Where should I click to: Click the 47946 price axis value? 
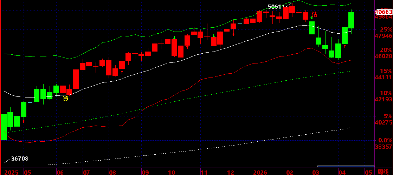pyautogui.click(x=383, y=36)
